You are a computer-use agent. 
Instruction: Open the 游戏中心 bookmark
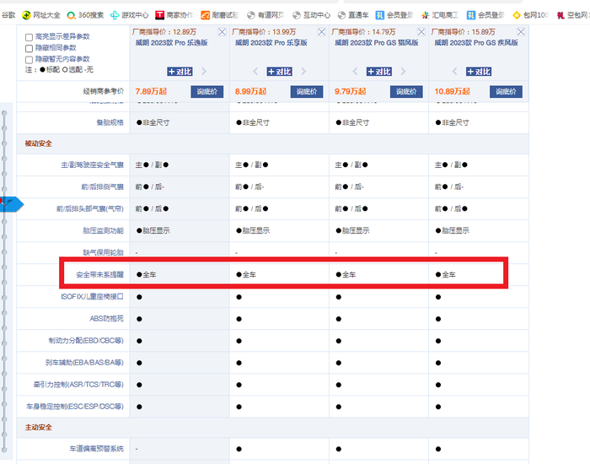coord(129,14)
